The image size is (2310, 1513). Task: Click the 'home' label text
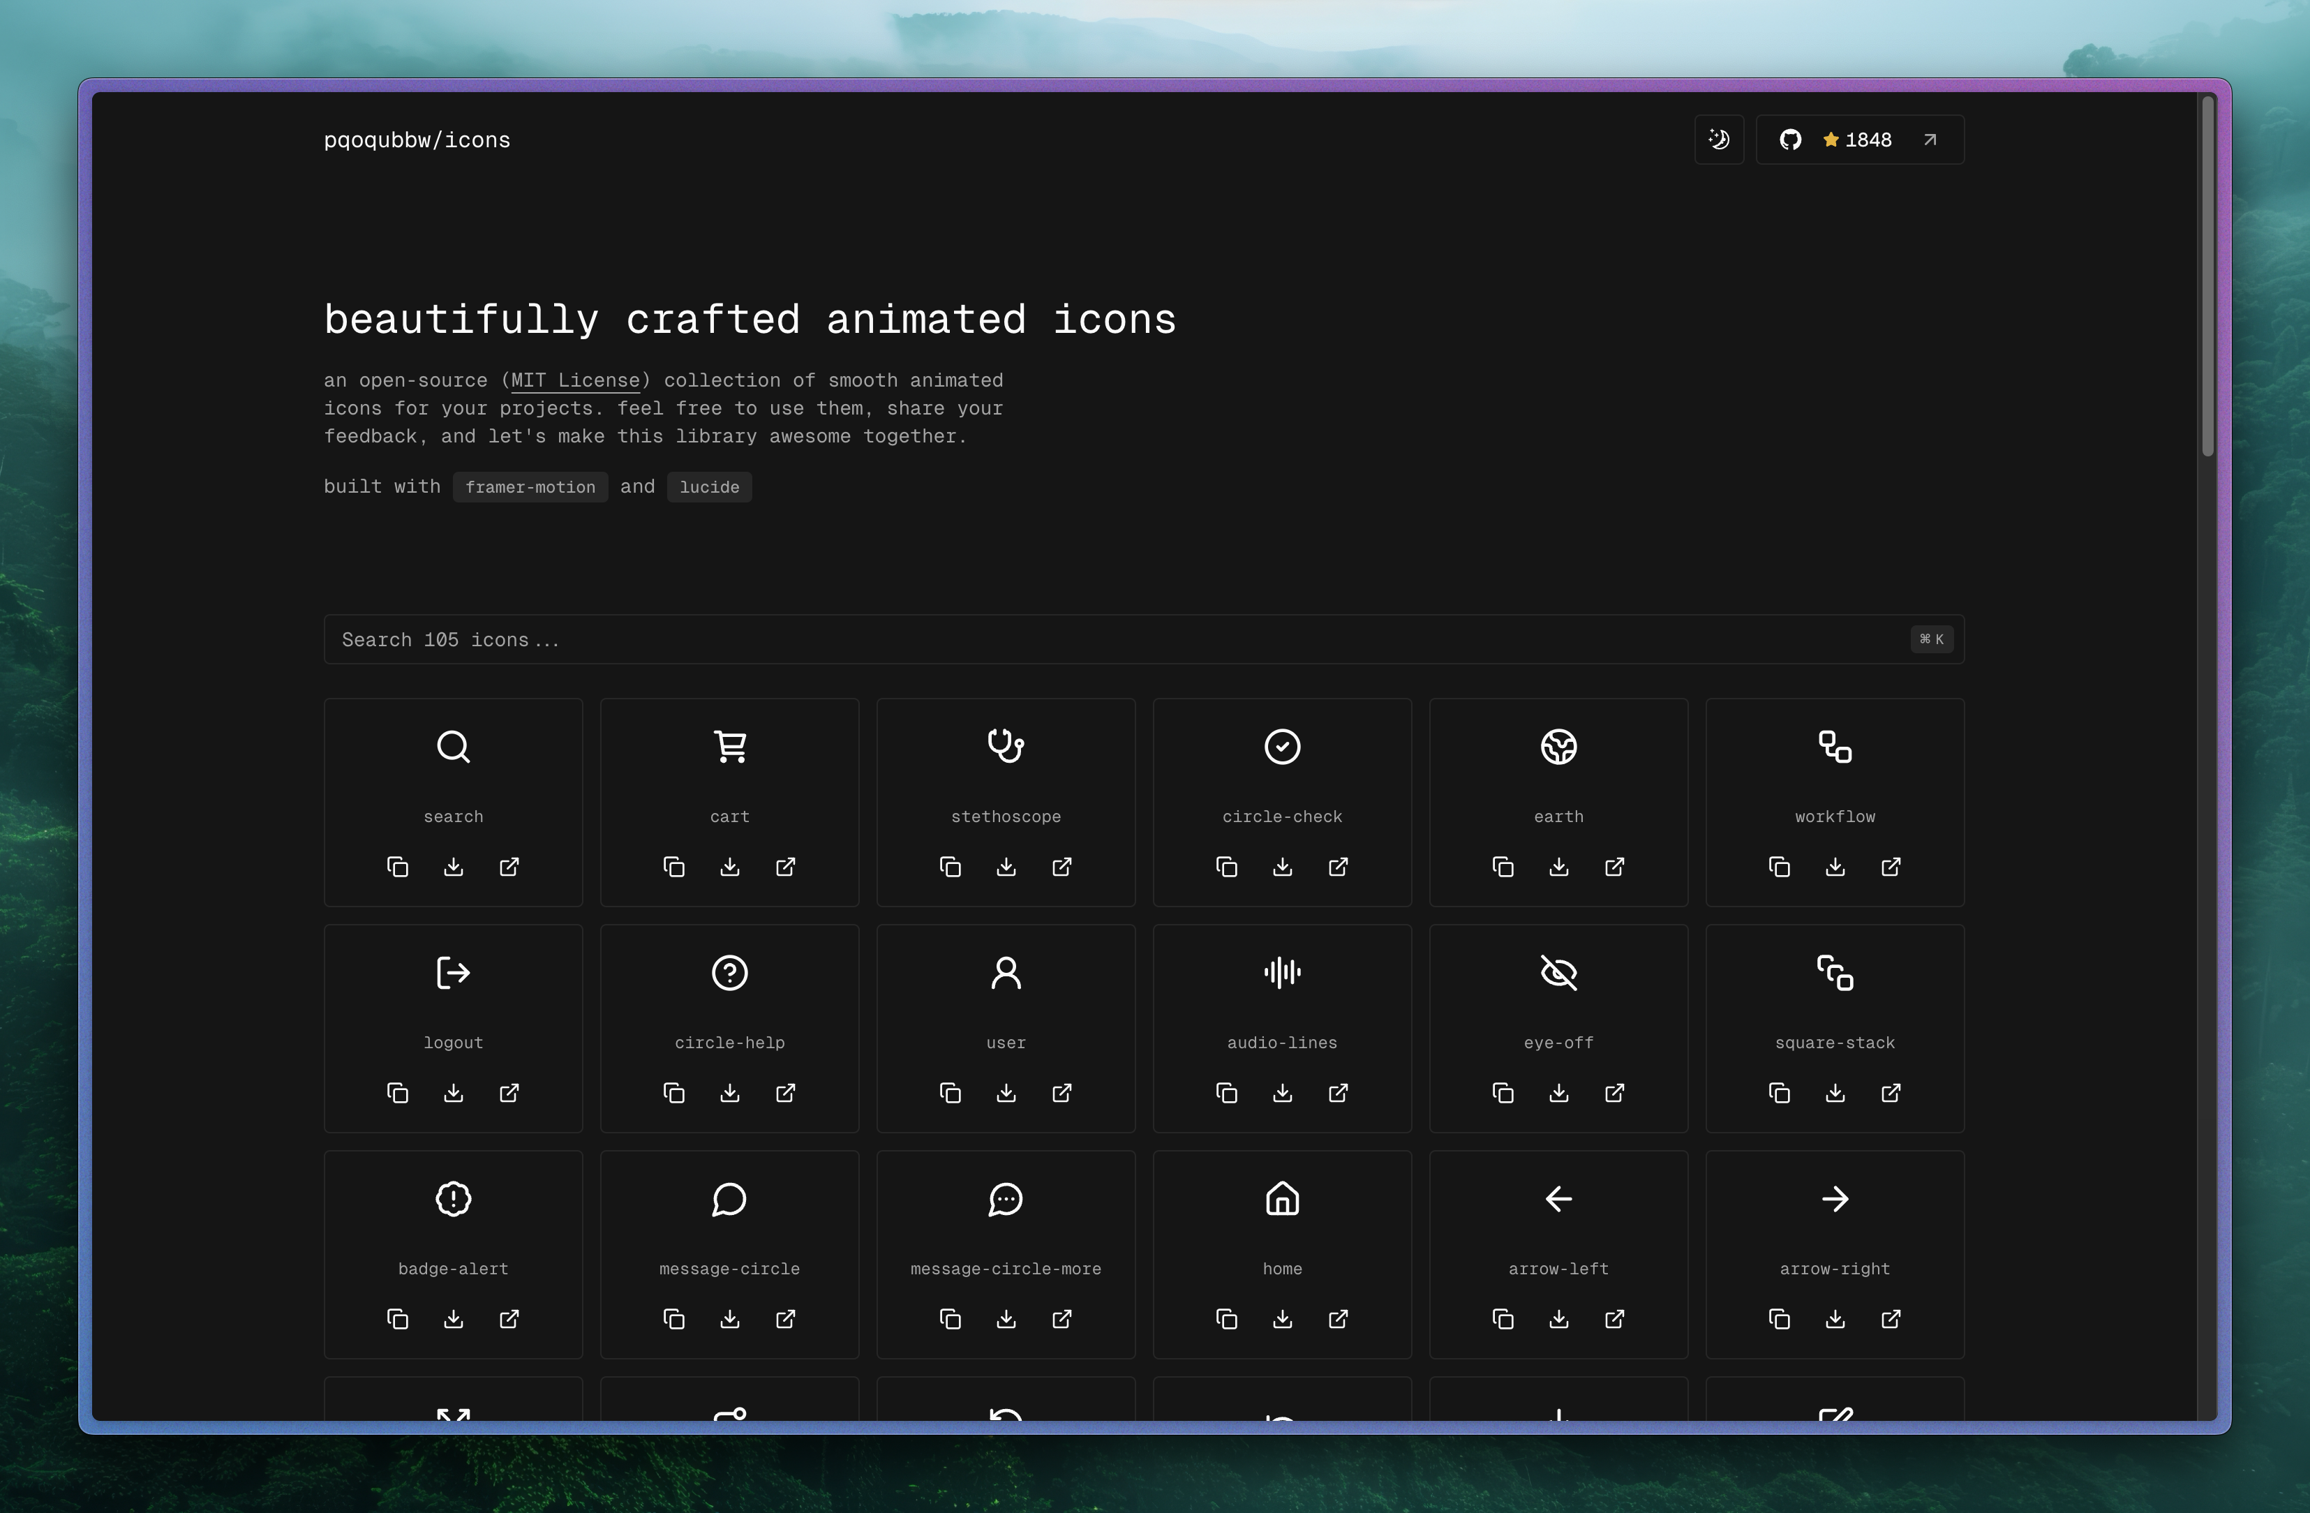1282,1269
